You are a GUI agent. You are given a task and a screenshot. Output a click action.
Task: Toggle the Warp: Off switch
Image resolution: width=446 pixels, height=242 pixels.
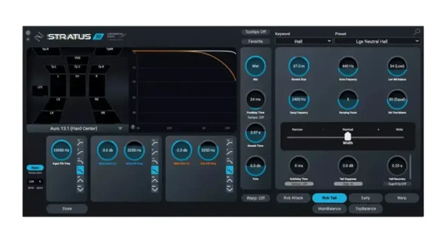[255, 198]
